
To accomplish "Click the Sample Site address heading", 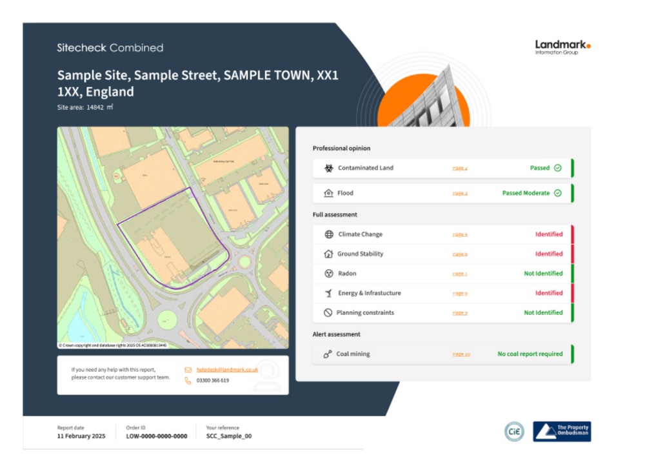I will (x=197, y=83).
